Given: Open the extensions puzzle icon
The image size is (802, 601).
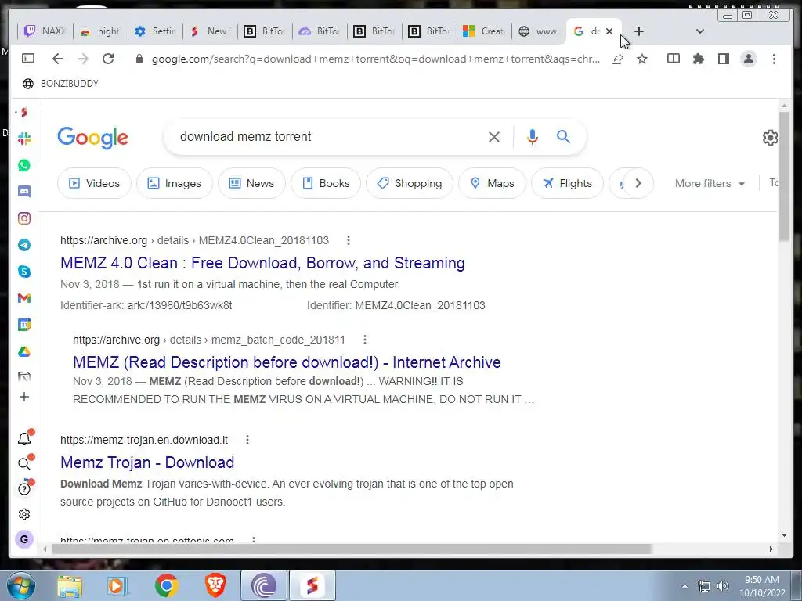Looking at the screenshot, I should [698, 59].
